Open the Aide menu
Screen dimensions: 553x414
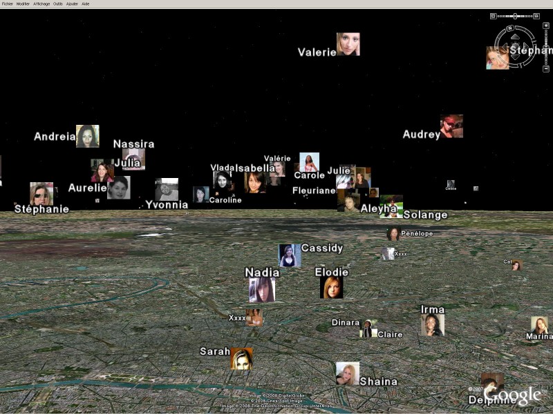point(86,3)
